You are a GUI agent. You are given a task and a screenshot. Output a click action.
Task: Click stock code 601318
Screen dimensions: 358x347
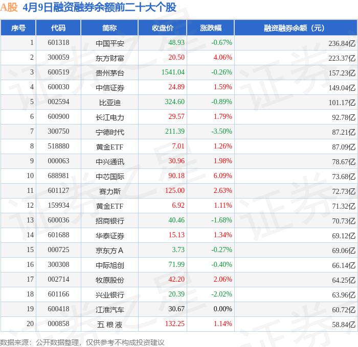tap(58, 42)
